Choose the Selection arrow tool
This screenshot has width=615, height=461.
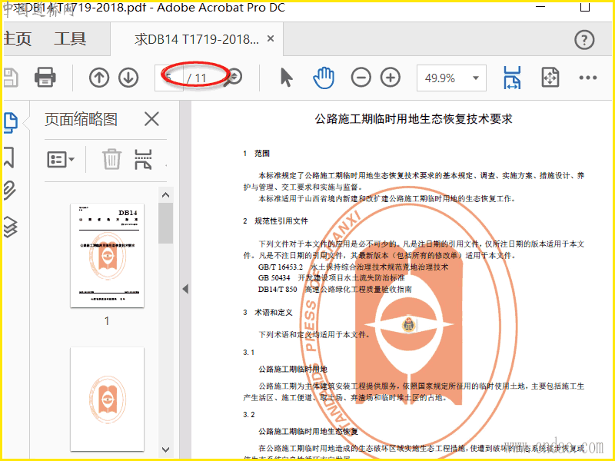click(286, 78)
